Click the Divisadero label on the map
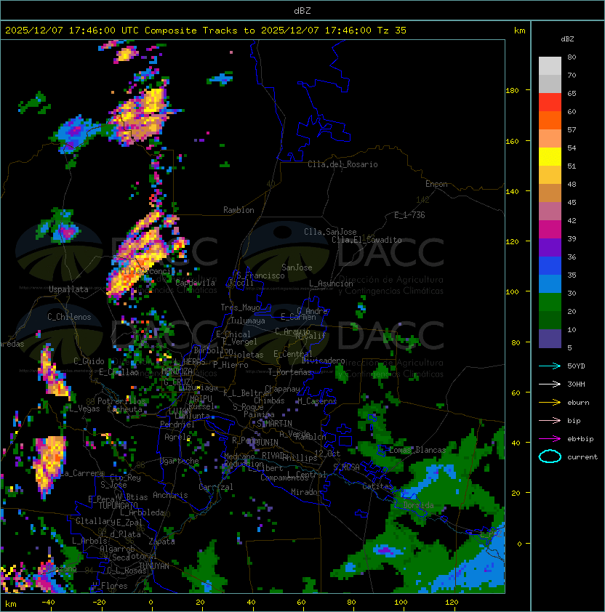Viewport: 605px width, 612px height. pyautogui.click(x=324, y=361)
